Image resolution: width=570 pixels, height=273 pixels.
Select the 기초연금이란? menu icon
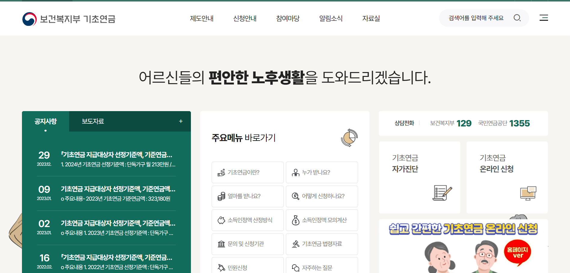[x=222, y=172]
